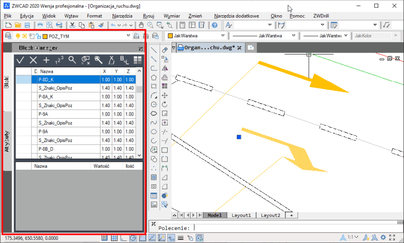The width and height of the screenshot is (404, 243).
Task: Cut selection with the scissors icon
Action: click(x=72, y=25)
